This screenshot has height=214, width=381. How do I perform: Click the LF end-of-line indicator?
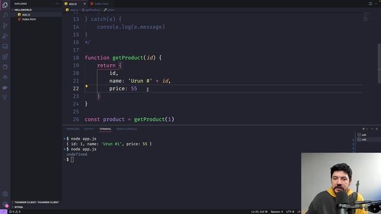click(x=299, y=212)
